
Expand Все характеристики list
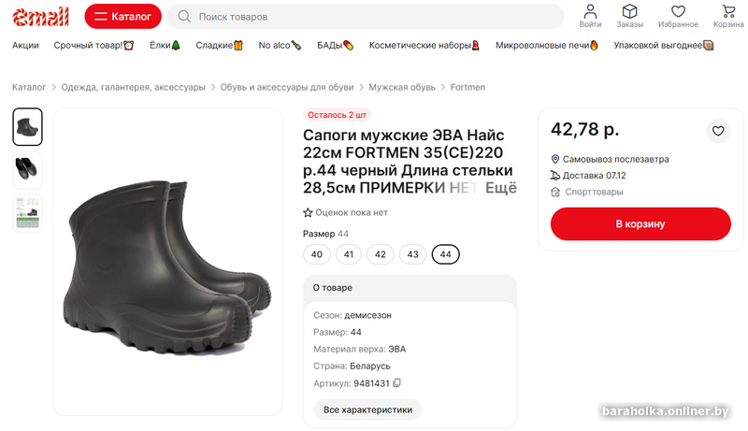367,409
